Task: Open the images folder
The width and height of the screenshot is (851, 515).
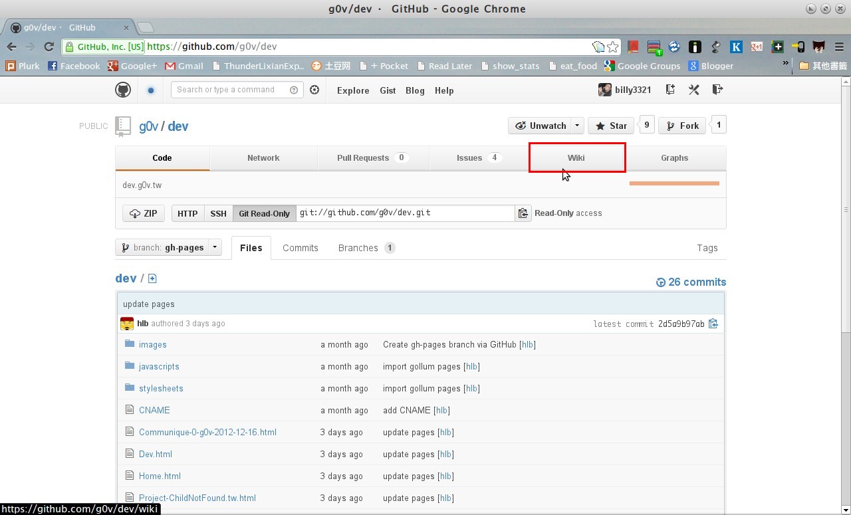Action: [153, 344]
